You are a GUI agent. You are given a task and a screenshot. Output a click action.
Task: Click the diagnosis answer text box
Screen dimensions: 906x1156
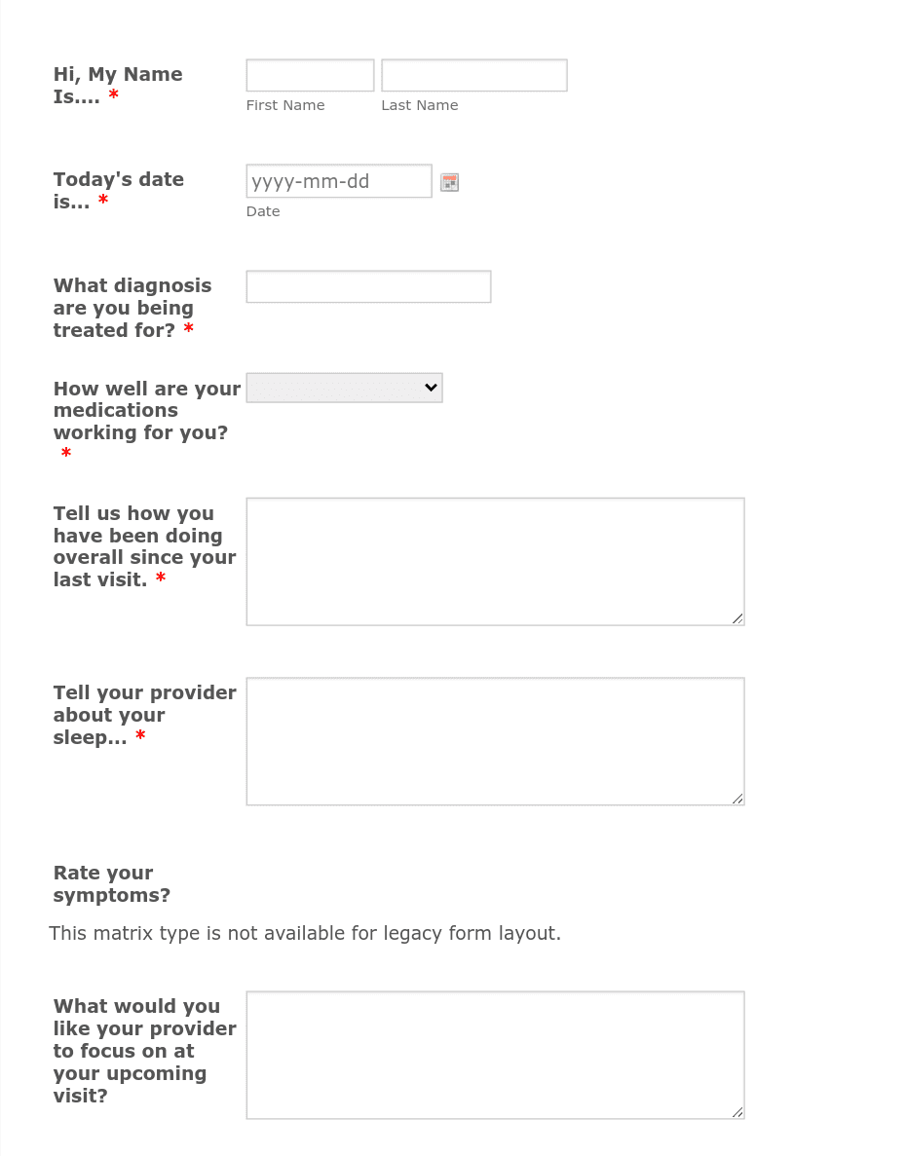[x=368, y=286]
